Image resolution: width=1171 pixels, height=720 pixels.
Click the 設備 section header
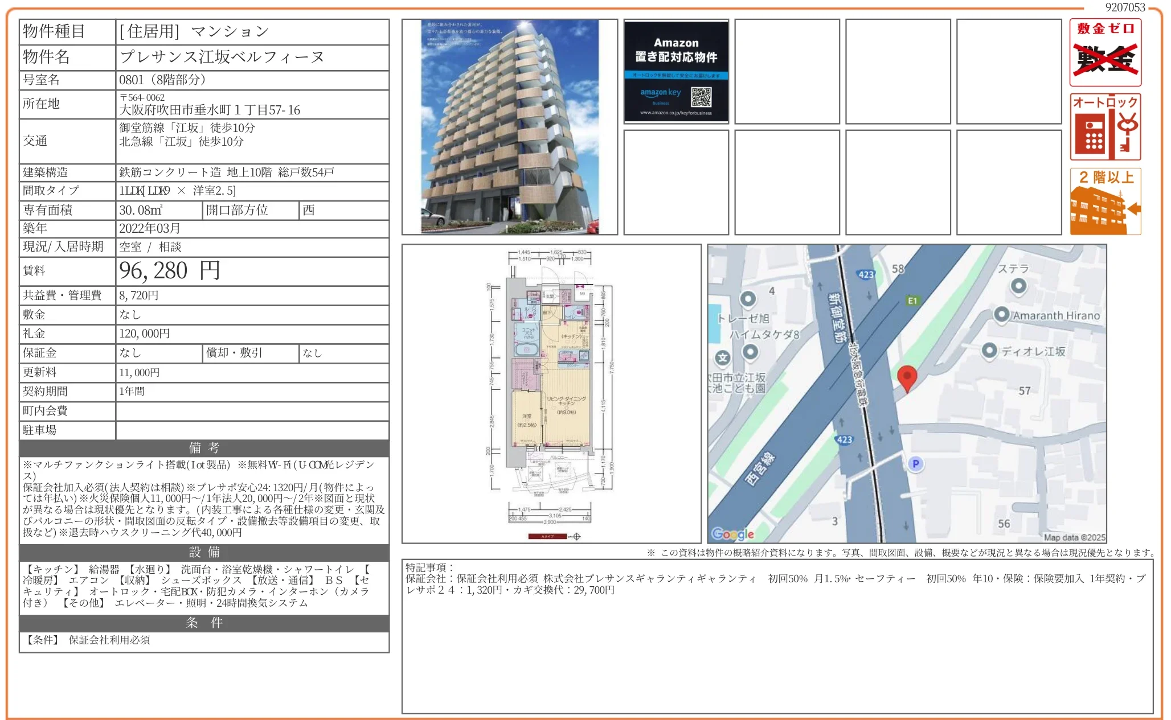pyautogui.click(x=204, y=552)
